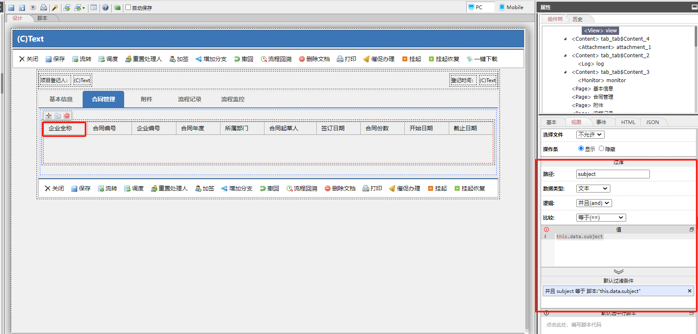
Task: Remove the default filter condition with the X
Action: 690,291
